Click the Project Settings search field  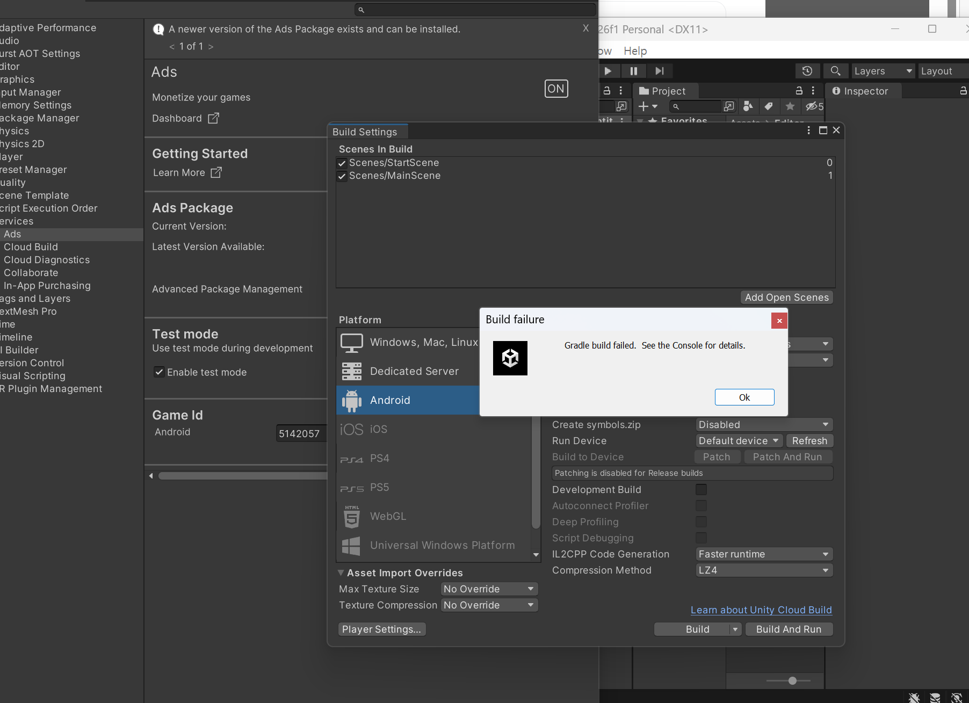(x=475, y=10)
